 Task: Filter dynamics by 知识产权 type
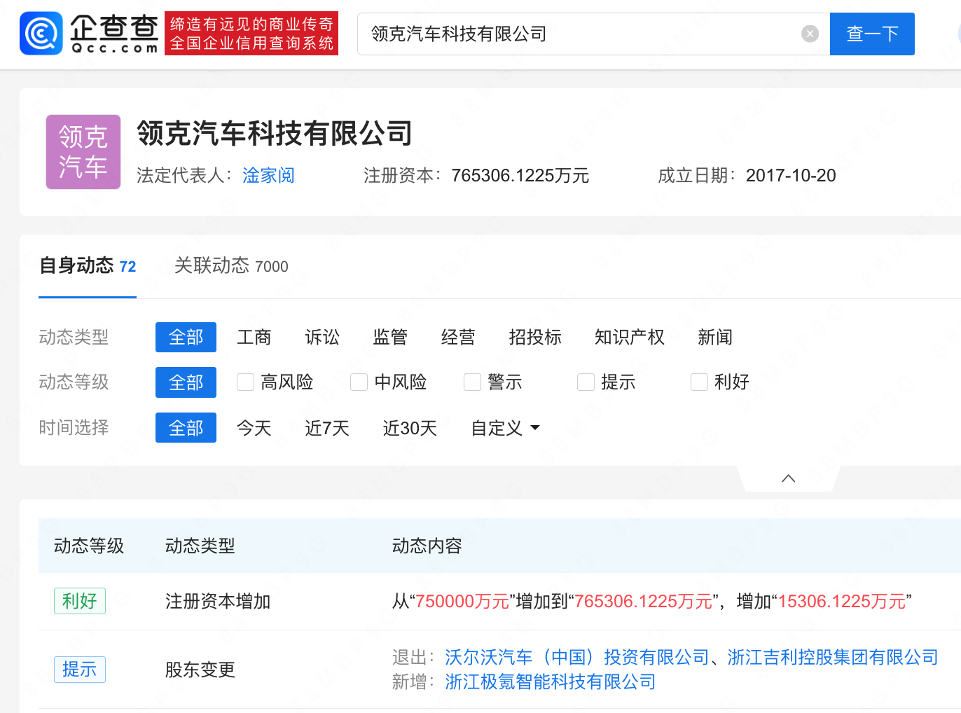[x=630, y=338]
